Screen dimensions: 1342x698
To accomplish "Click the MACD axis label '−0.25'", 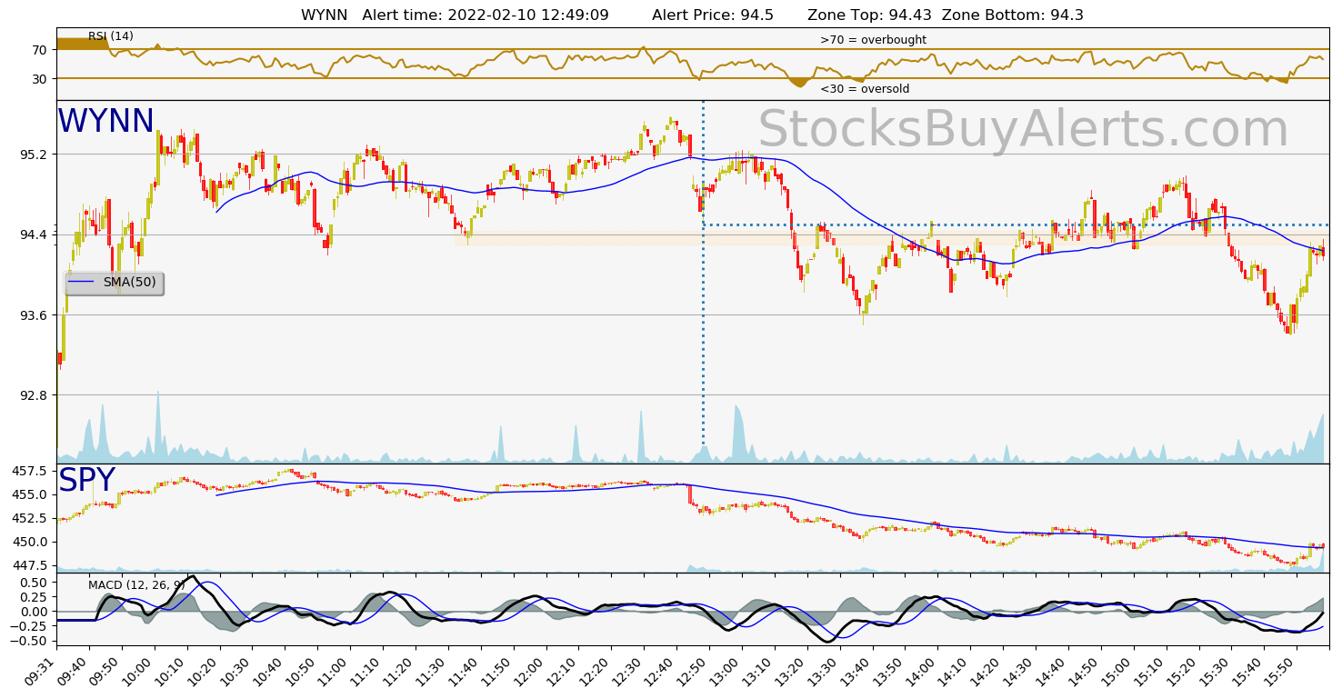I will [x=28, y=626].
